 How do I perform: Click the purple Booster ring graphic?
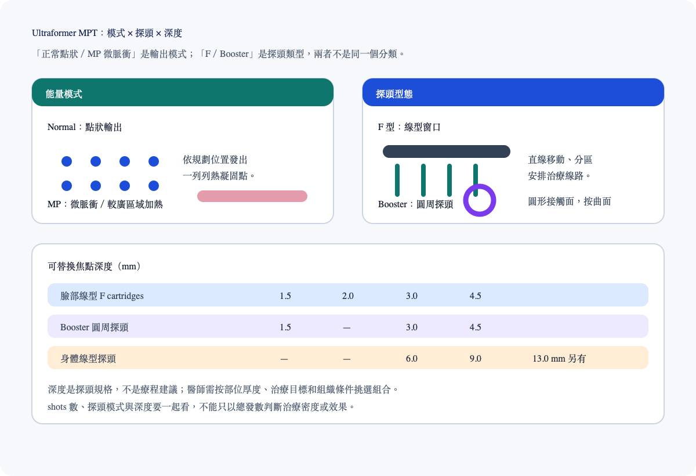tap(480, 200)
